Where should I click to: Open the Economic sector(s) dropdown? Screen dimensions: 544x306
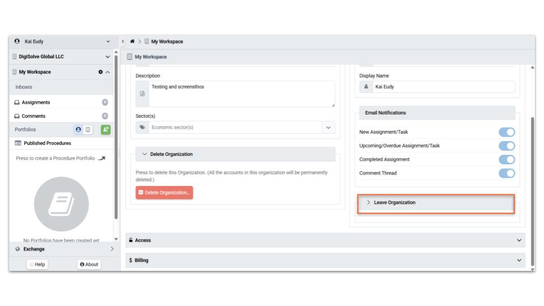329,127
